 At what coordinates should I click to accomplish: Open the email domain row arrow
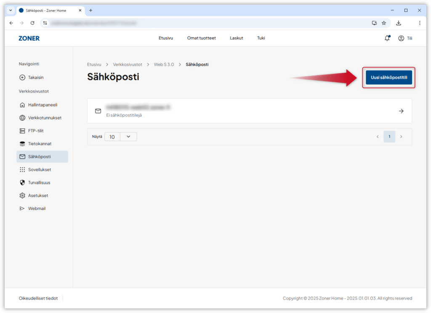pyautogui.click(x=401, y=111)
